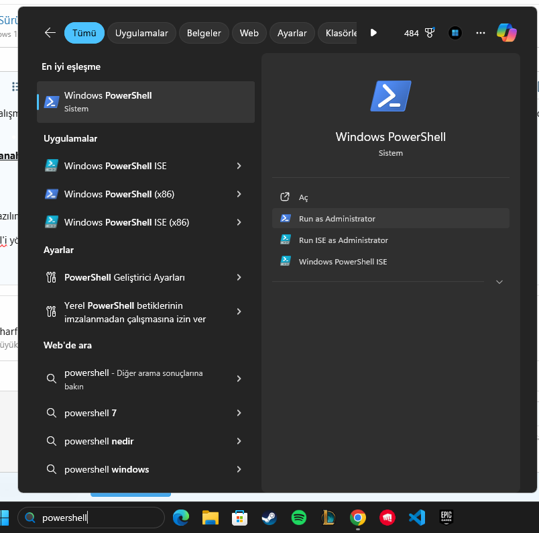Open the Windows Start button
The width and height of the screenshot is (539, 533).
click(4, 518)
